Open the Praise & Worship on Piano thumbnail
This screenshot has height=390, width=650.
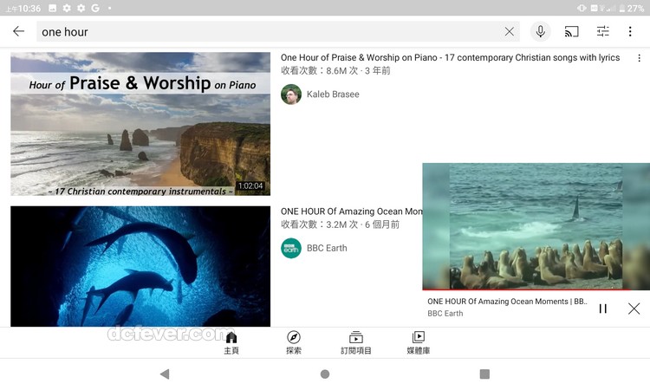click(x=140, y=124)
